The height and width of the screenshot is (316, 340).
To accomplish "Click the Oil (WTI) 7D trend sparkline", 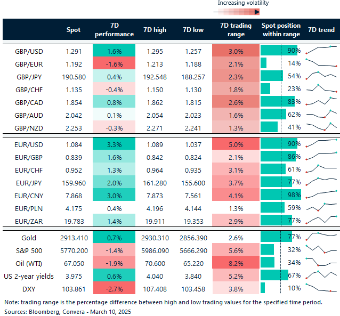I will 321,262.
